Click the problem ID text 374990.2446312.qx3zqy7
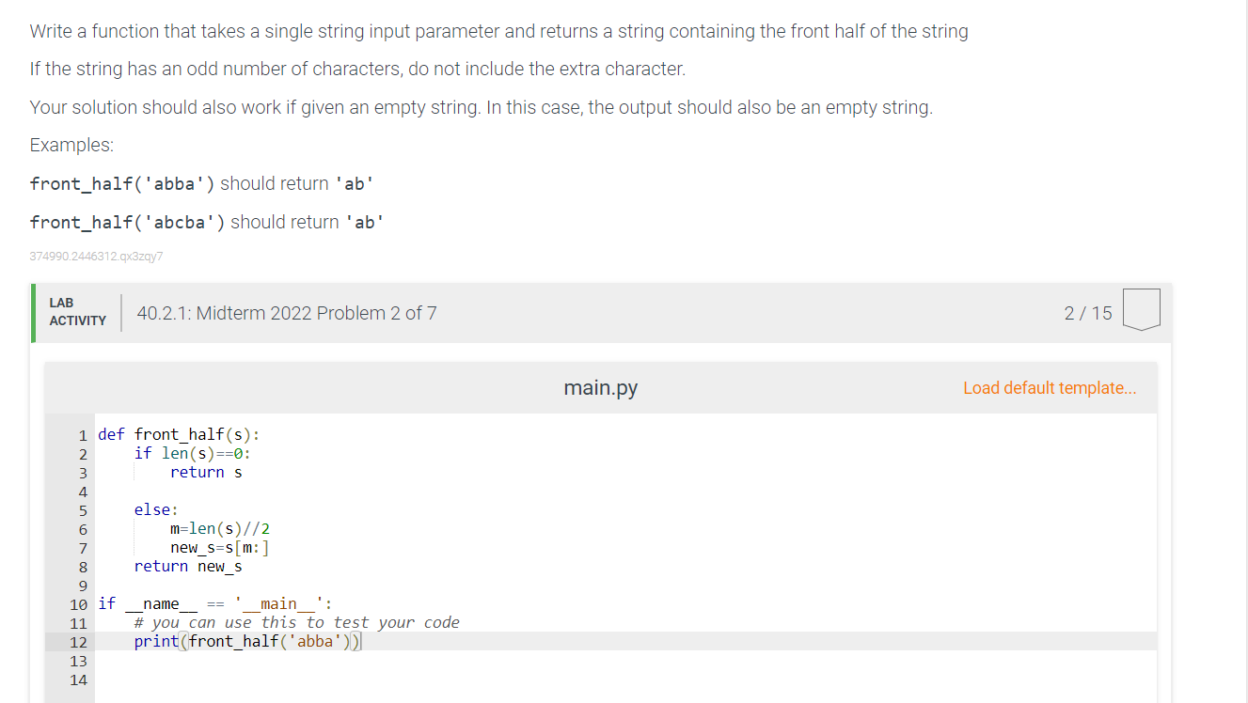 tap(96, 256)
